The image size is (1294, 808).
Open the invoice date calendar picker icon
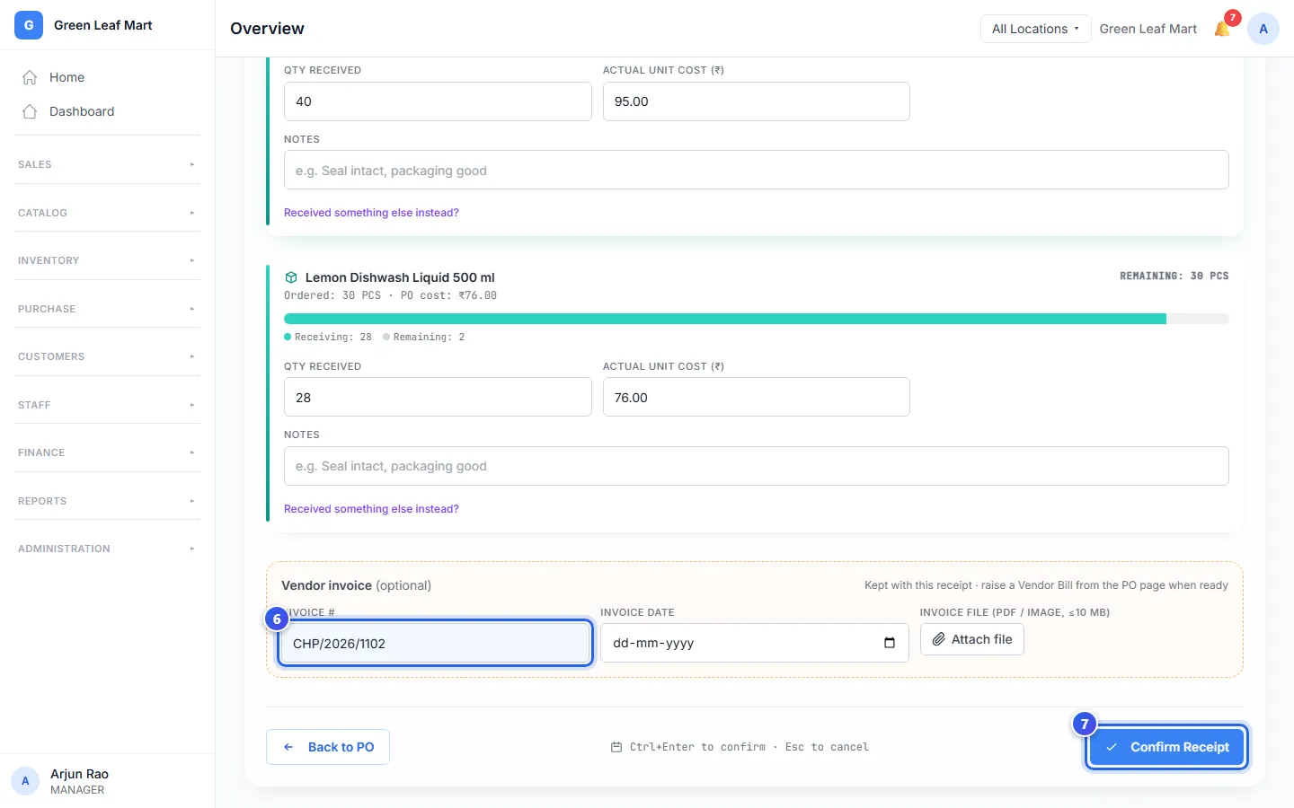890,643
